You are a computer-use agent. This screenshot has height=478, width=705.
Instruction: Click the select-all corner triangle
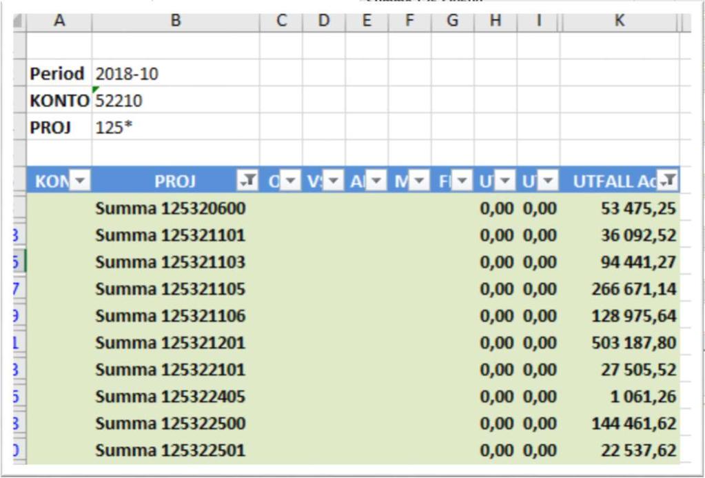pos(19,21)
